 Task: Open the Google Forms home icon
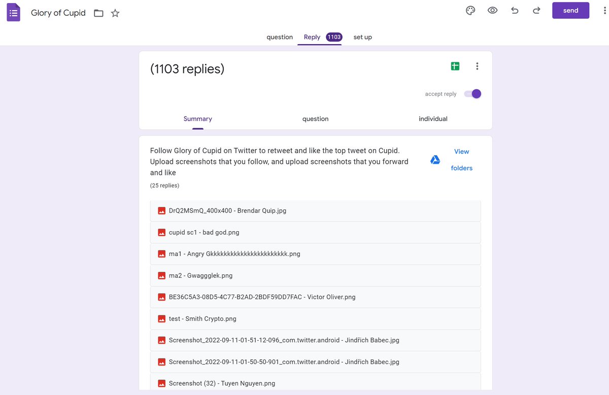(14, 12)
